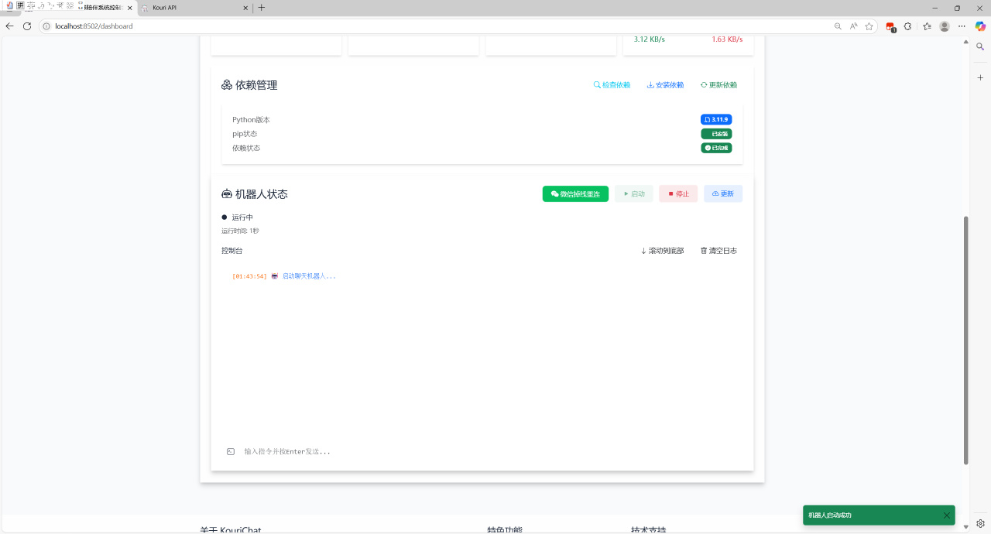Close the Kouri API browser tab
Viewport: 991px width, 534px height.
tap(245, 8)
